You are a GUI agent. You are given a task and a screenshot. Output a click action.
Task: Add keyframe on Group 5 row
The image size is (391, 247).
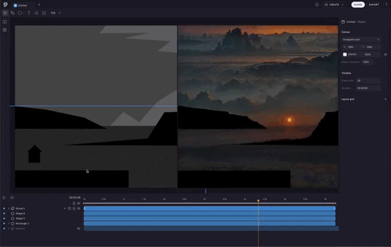click(65, 209)
